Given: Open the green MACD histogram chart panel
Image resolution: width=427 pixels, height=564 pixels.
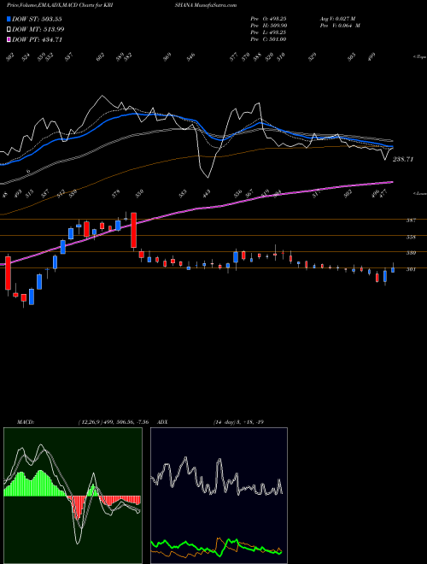Looking at the screenshot, I should 73,496.
